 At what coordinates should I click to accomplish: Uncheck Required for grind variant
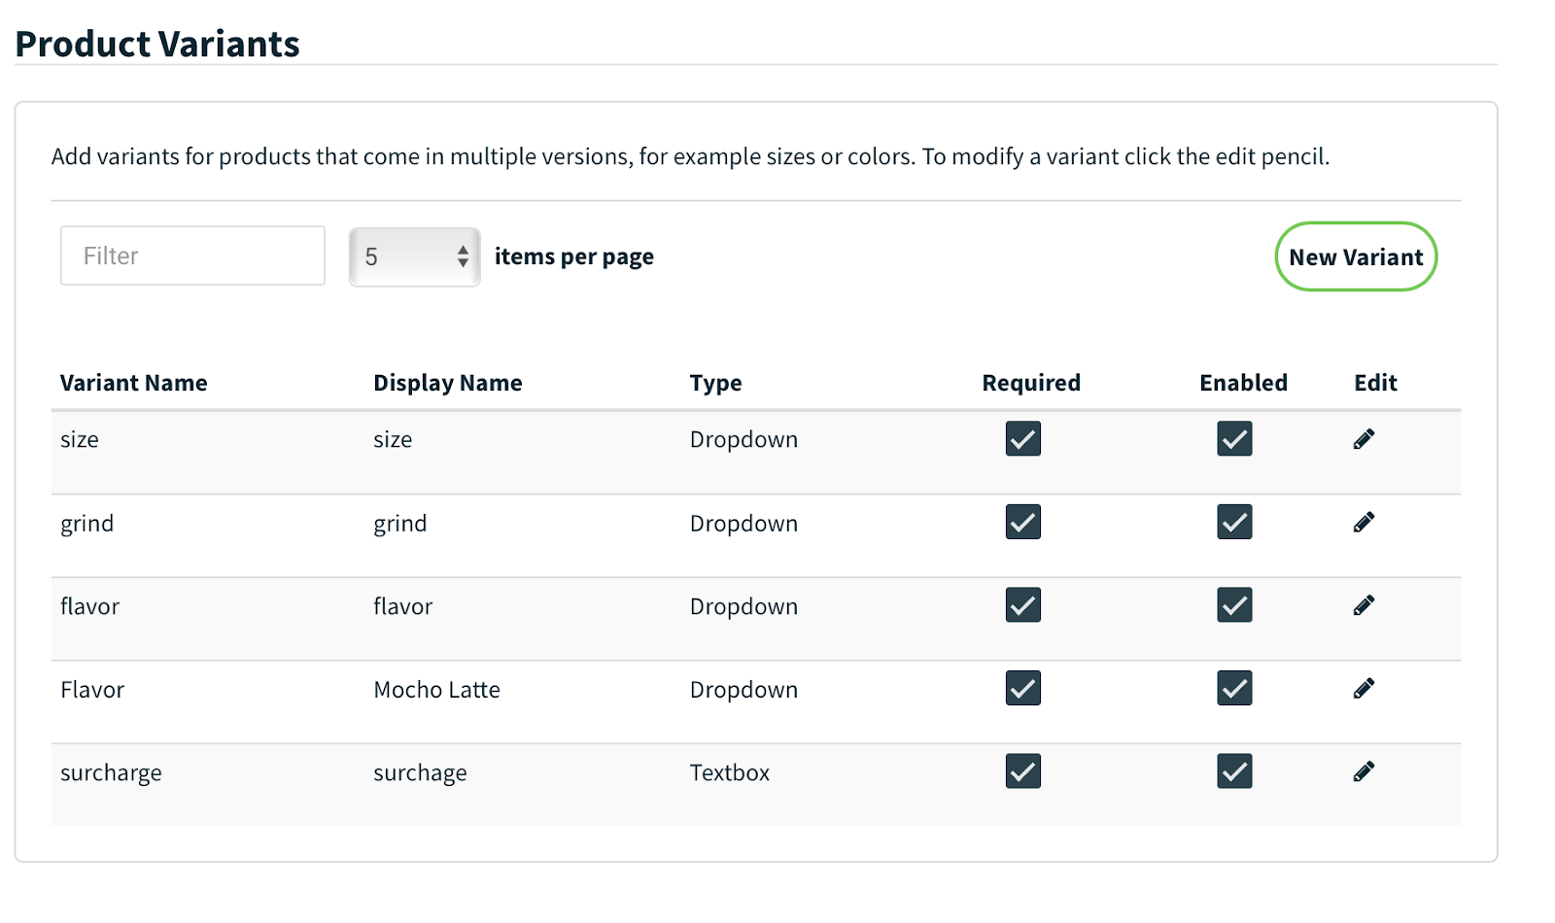(x=1023, y=522)
